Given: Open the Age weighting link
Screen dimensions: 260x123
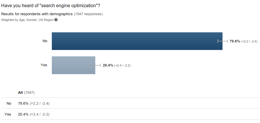Looking at the screenshot, I should pos(22,20).
